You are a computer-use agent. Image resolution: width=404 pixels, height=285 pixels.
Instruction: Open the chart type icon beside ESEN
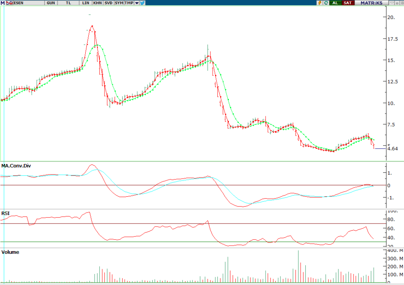(9, 3)
